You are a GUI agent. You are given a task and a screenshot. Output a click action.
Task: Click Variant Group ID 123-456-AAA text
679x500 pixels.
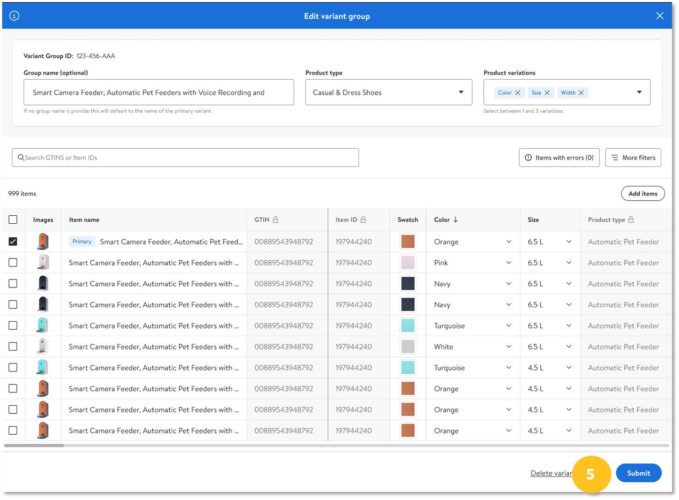tap(69, 56)
